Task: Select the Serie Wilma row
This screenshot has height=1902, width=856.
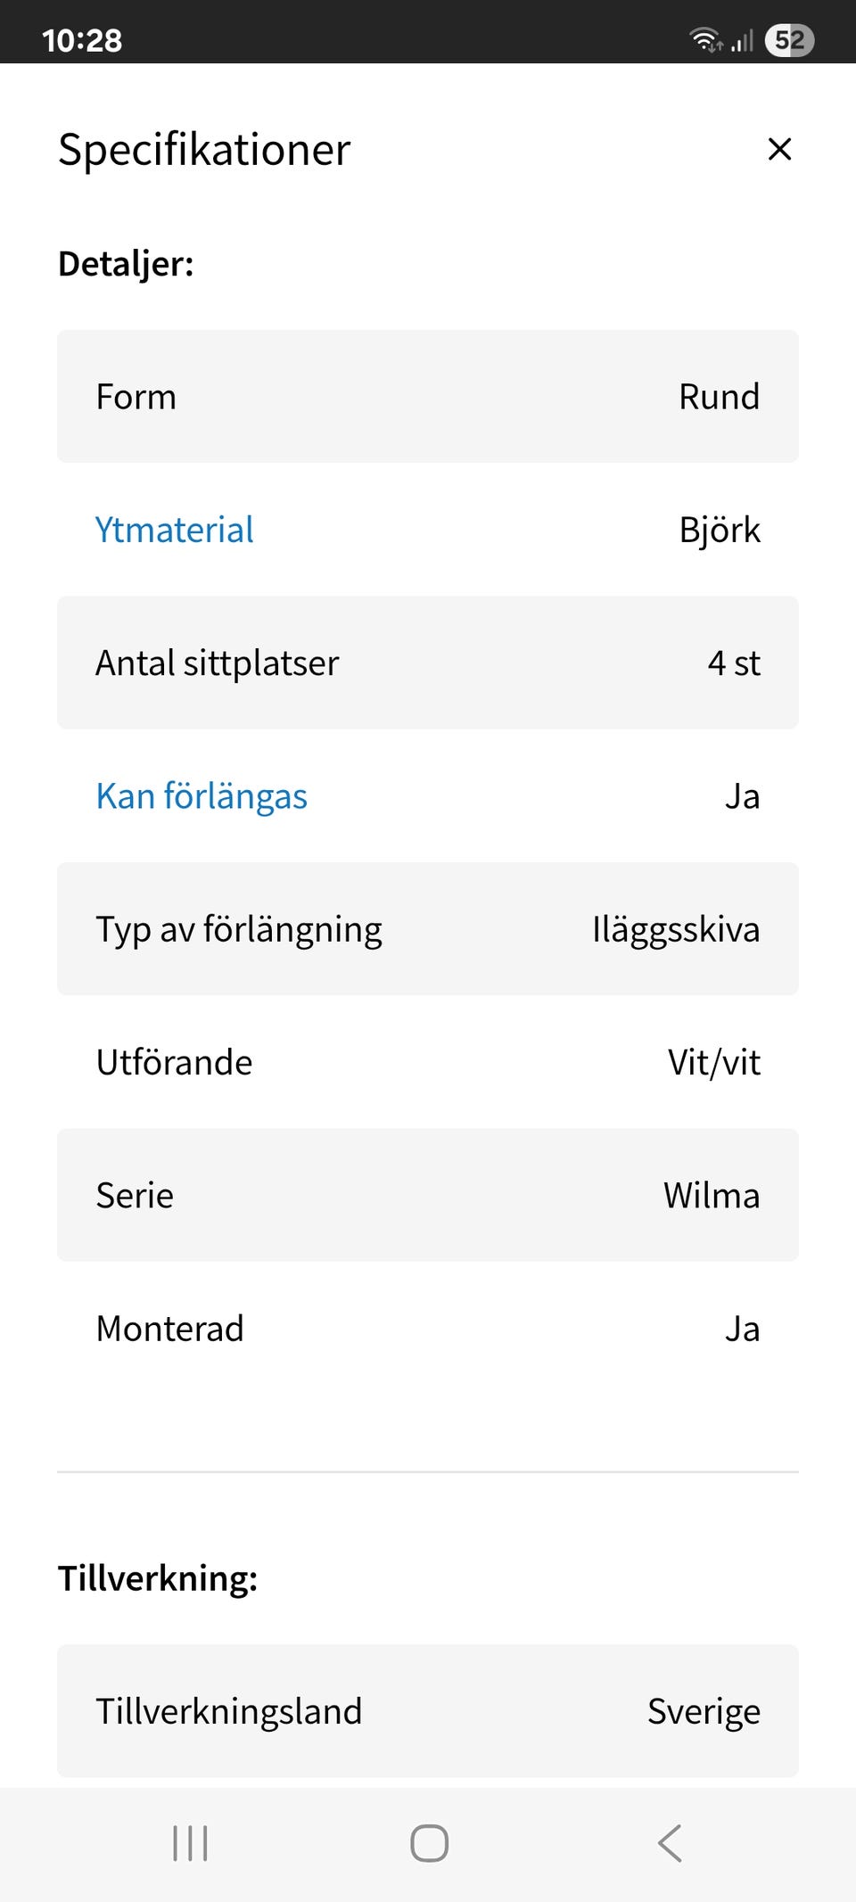Action: pyautogui.click(x=428, y=1195)
